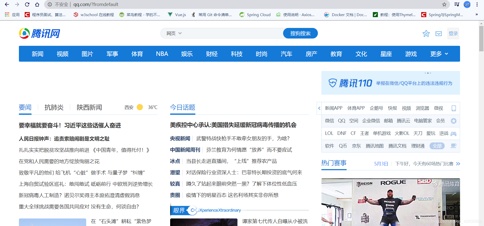Click the browser back arrow
The width and height of the screenshot is (484, 226).
pyautogui.click(x=7, y=5)
